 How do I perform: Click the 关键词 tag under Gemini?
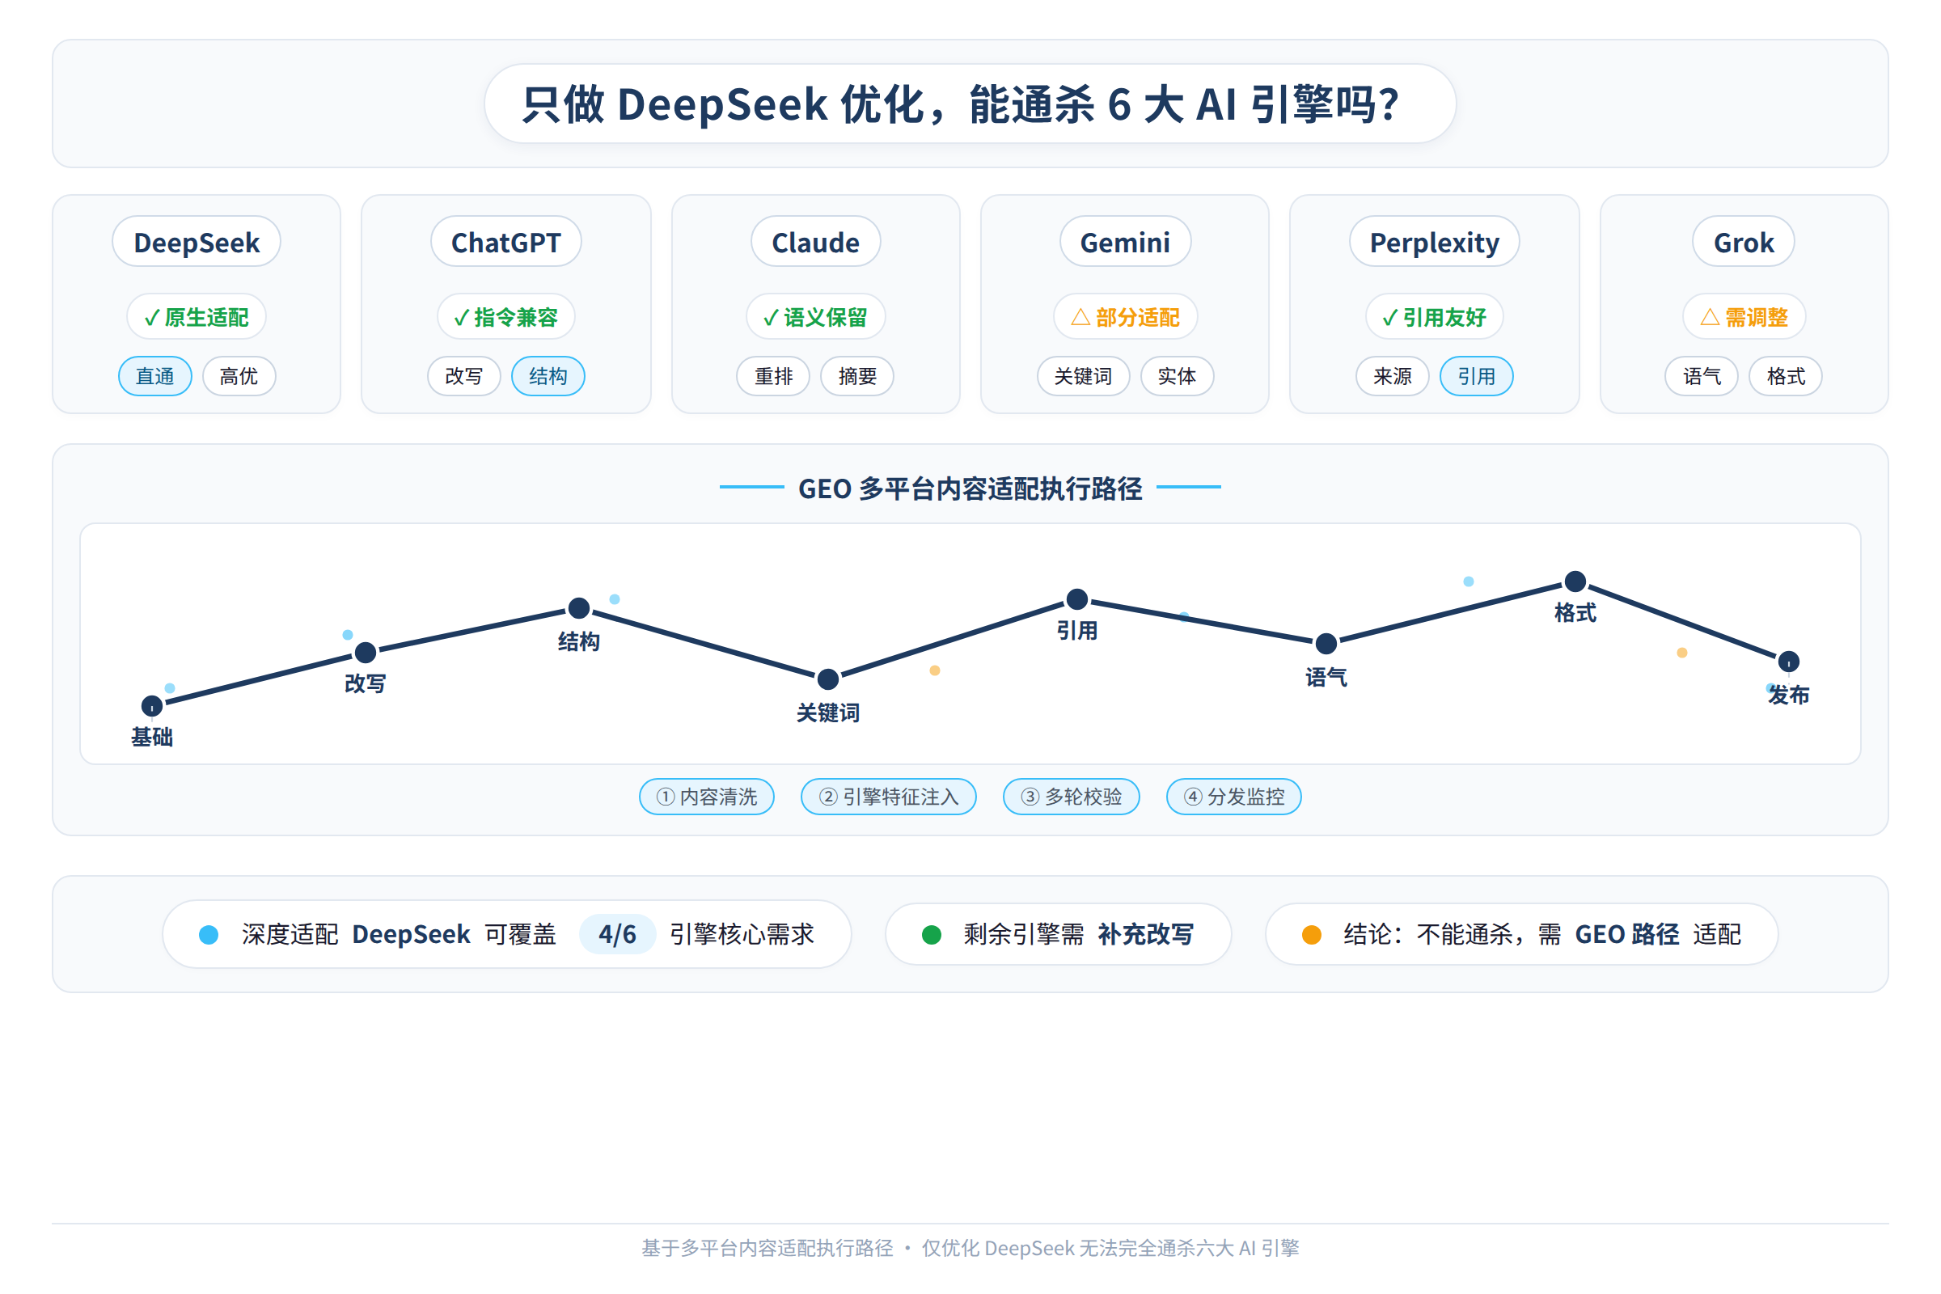(1084, 376)
